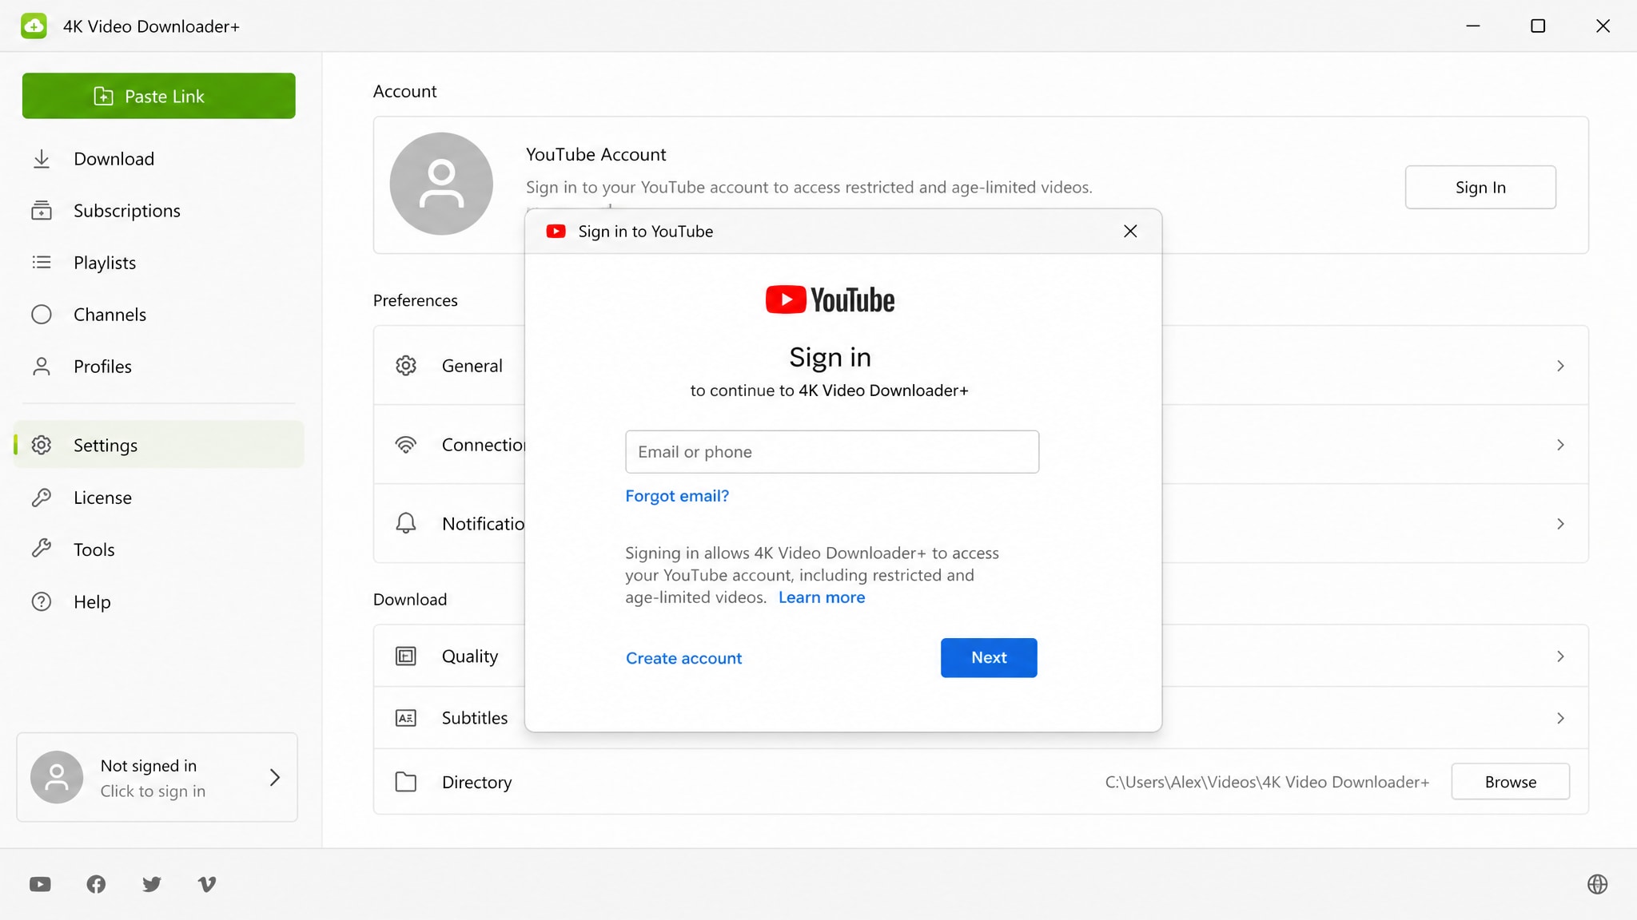Click the Browse button for Directory
This screenshot has width=1637, height=920.
click(x=1511, y=782)
